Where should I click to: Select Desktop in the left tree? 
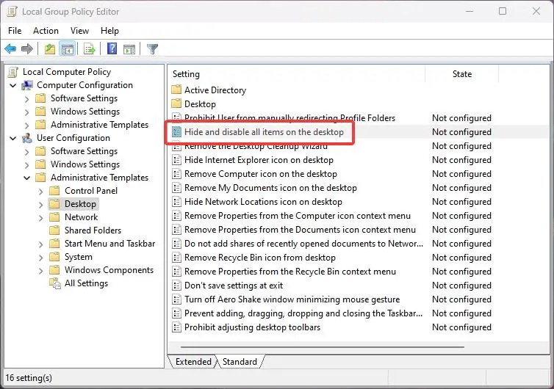[x=80, y=204]
